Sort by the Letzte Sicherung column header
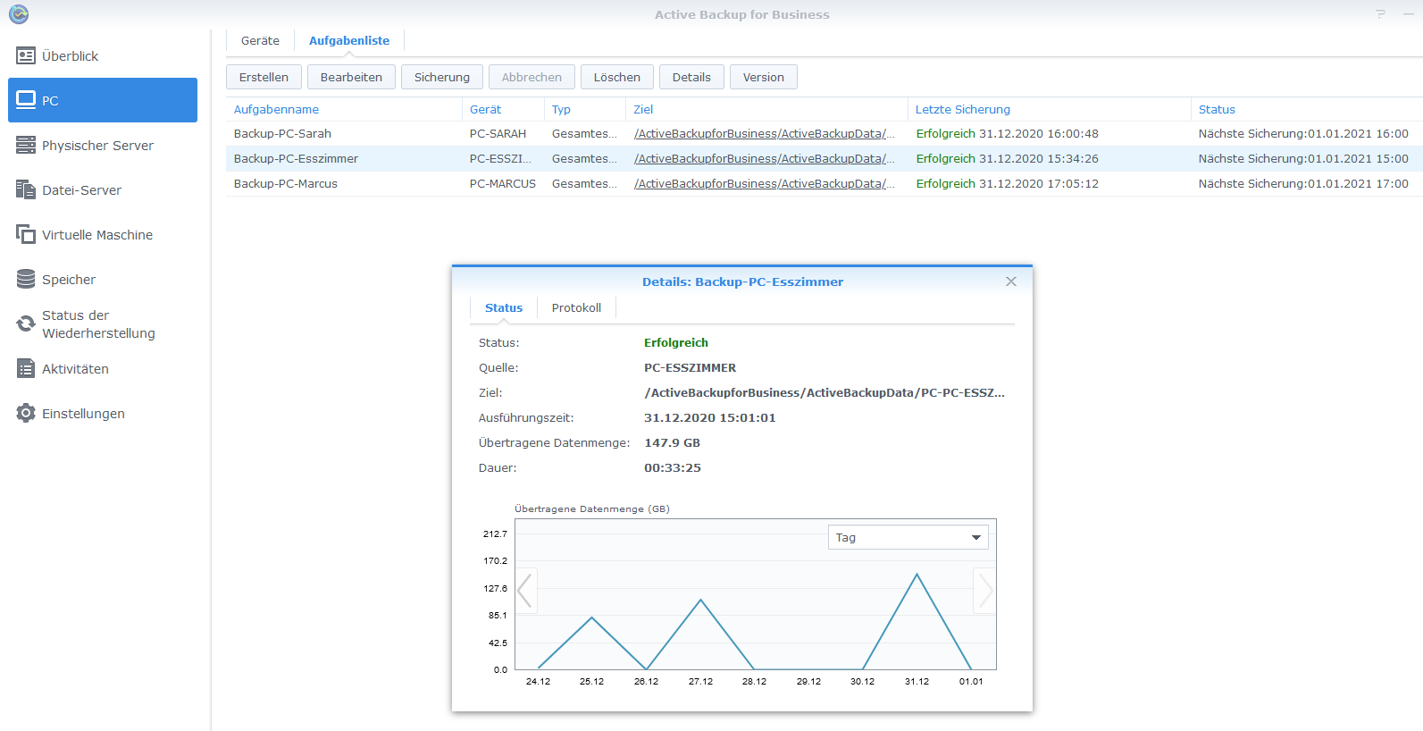Image resolution: width=1423 pixels, height=731 pixels. click(x=963, y=109)
